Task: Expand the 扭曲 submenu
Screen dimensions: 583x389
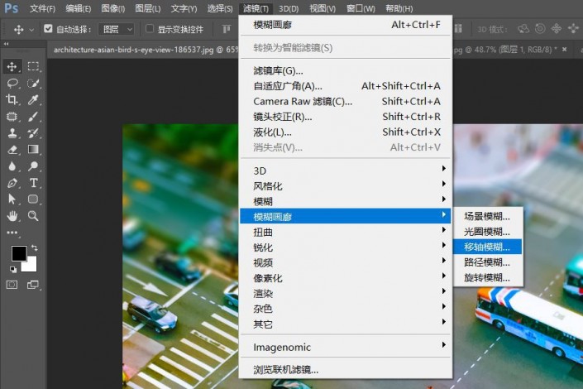Action: coord(346,232)
